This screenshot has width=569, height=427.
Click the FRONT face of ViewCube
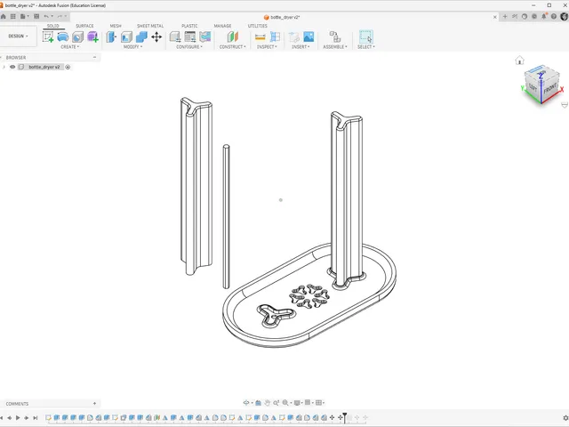(x=550, y=88)
